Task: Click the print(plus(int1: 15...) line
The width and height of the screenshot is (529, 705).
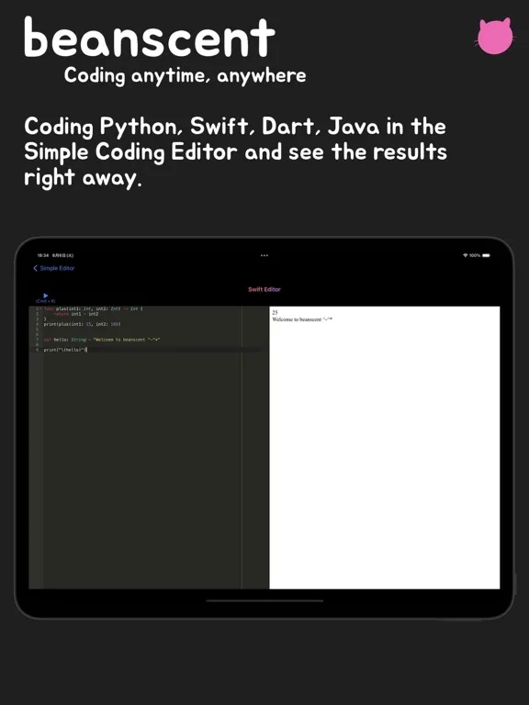Action: [82, 324]
